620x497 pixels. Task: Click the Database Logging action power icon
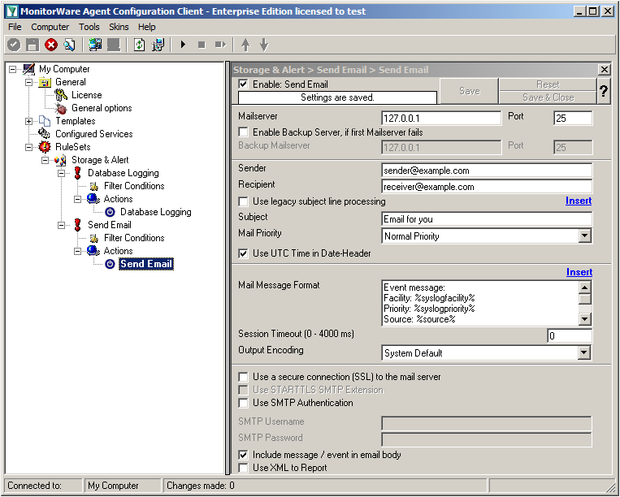point(110,212)
